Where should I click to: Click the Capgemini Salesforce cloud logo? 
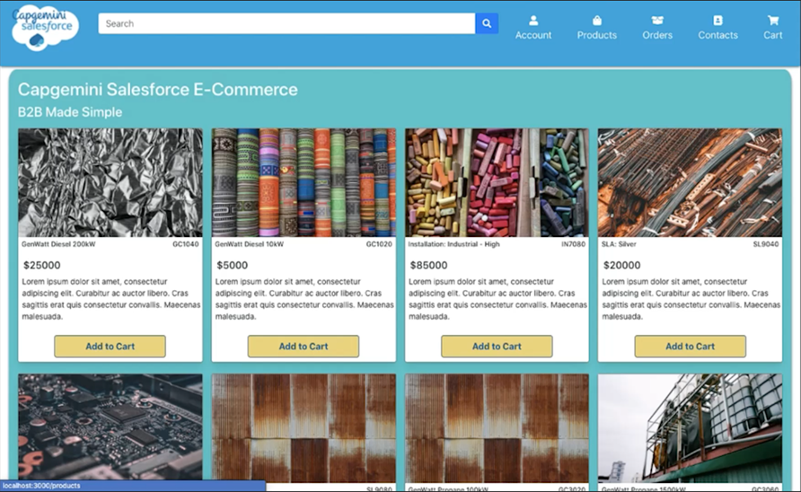pyautogui.click(x=45, y=28)
